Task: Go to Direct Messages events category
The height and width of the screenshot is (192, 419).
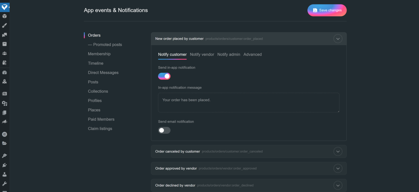Action: [x=103, y=73]
